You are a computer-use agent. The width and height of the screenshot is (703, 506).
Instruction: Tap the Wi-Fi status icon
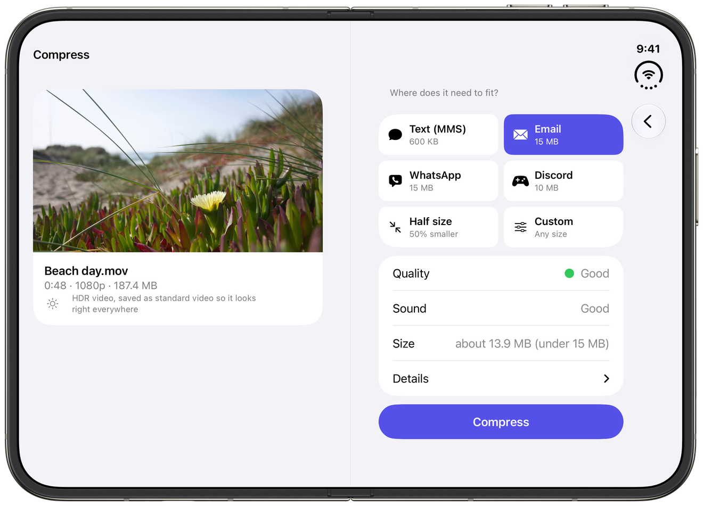[648, 75]
